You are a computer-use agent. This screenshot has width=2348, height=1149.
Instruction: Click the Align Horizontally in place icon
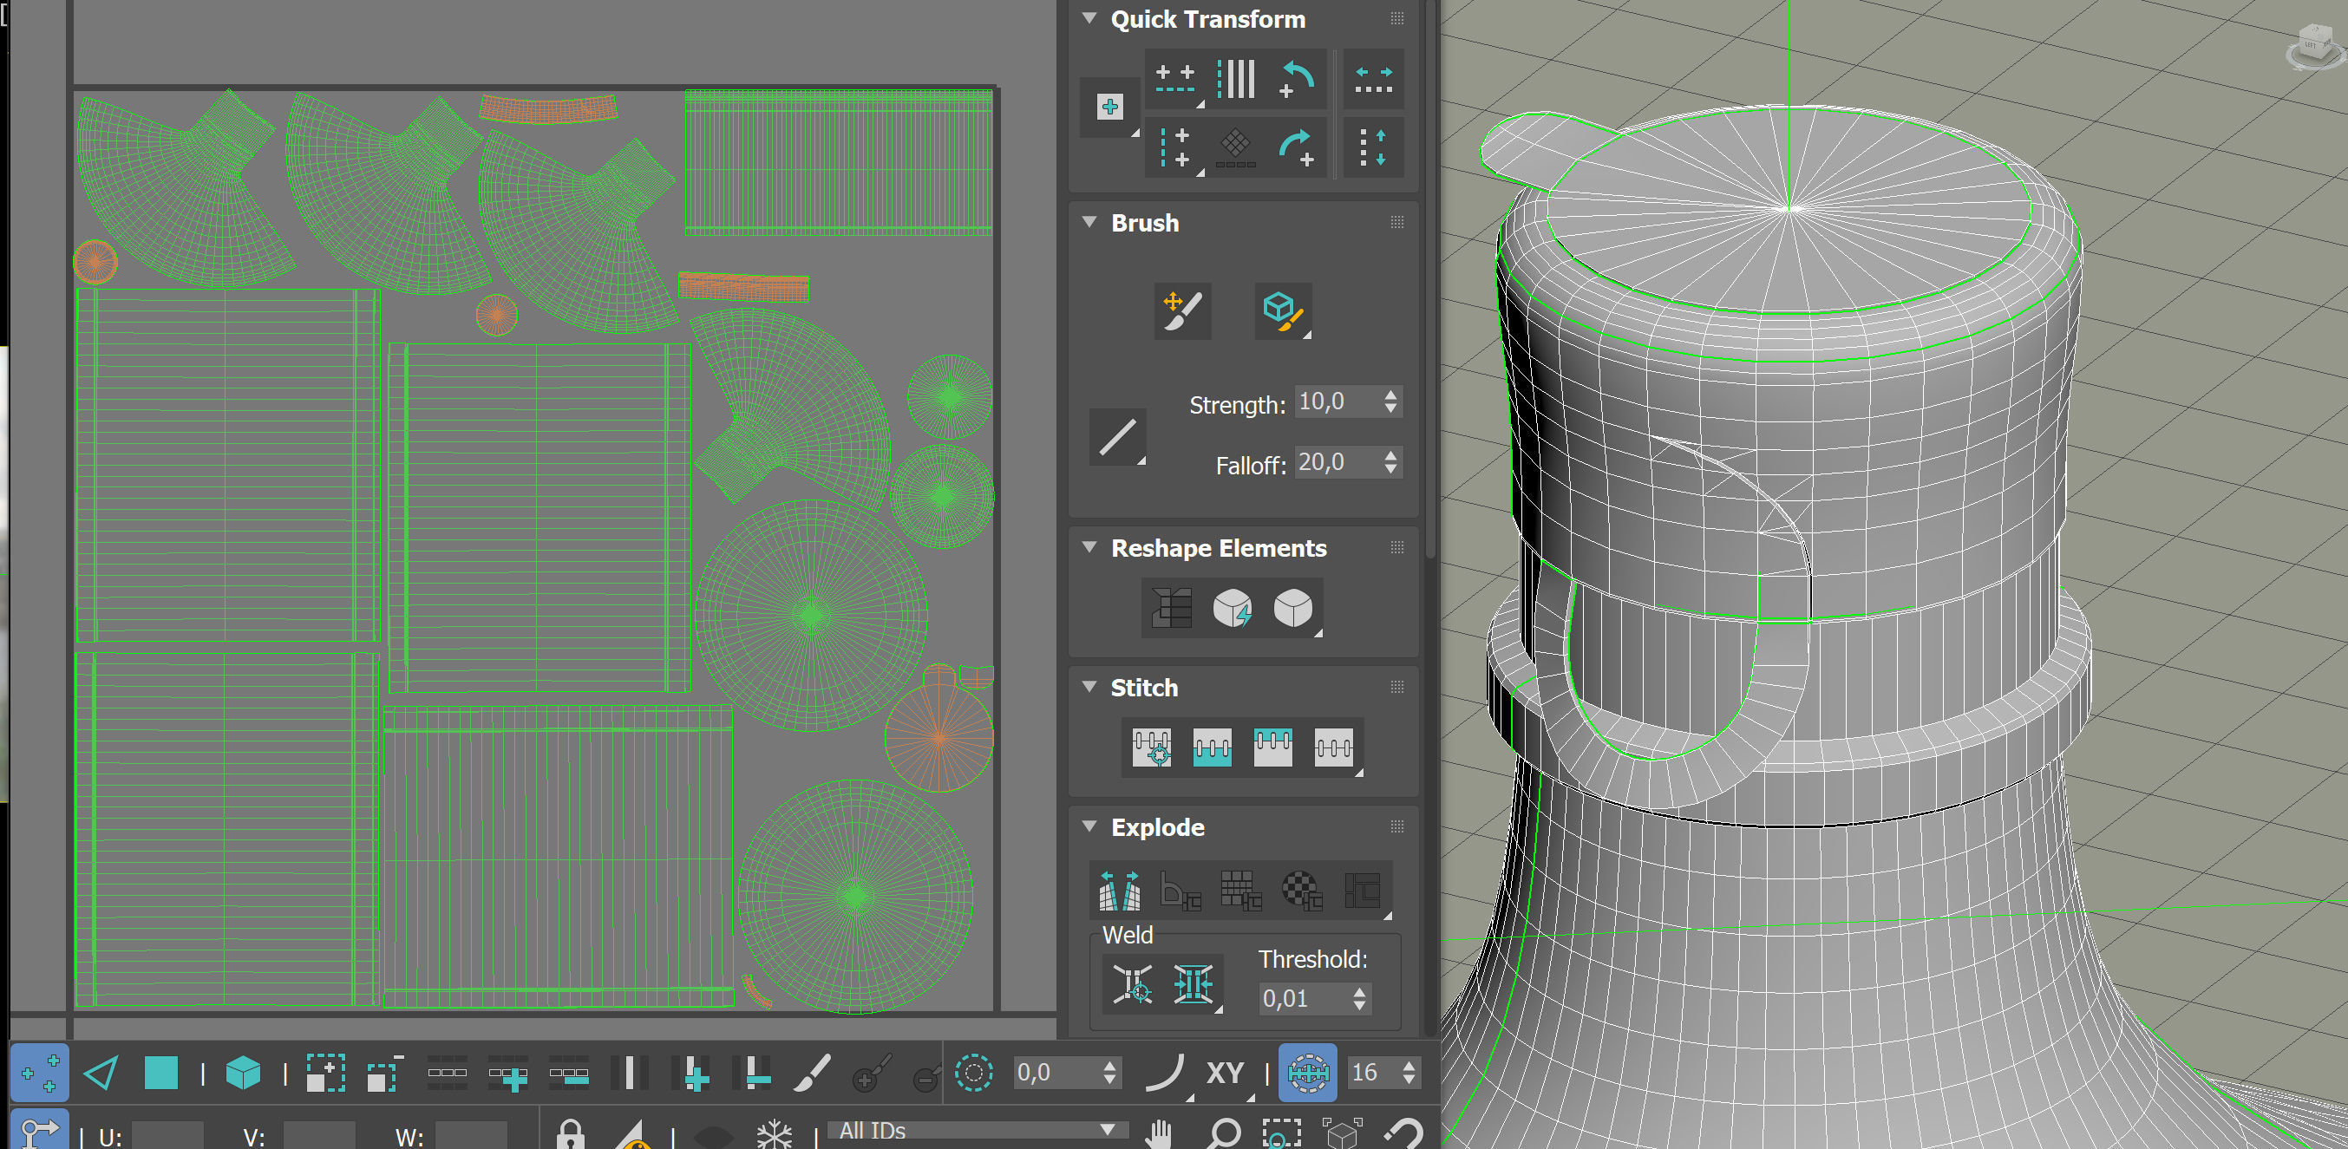pos(1174,78)
